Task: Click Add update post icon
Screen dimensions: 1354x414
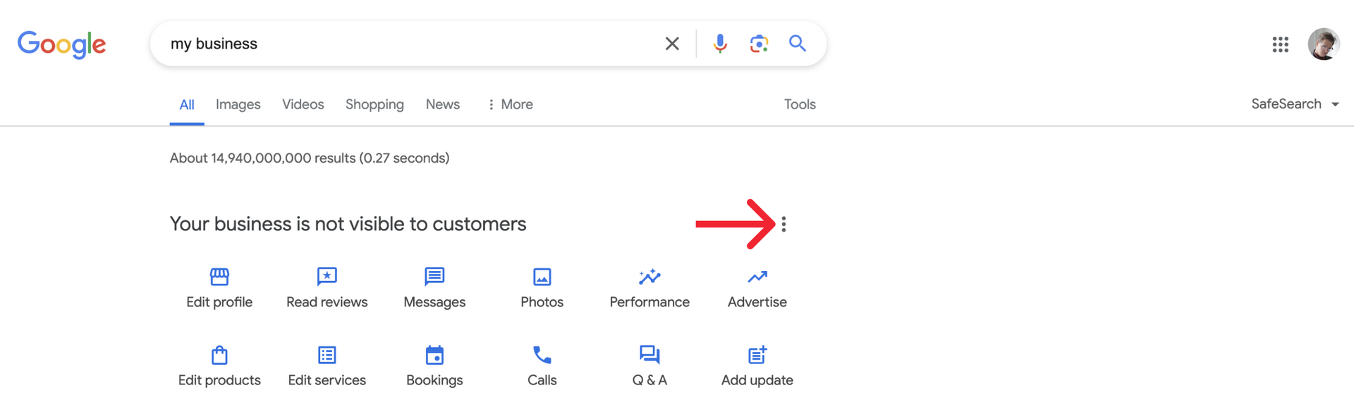Action: pos(757,355)
